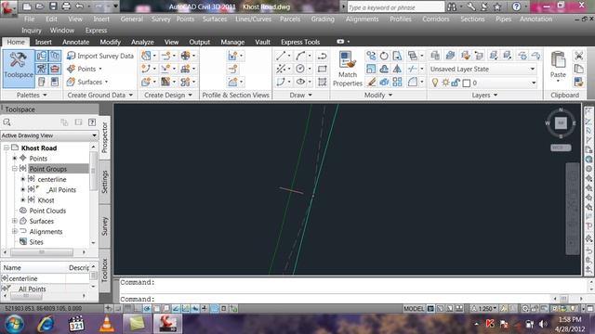Switch to the Insert ribbon tab

(x=44, y=42)
